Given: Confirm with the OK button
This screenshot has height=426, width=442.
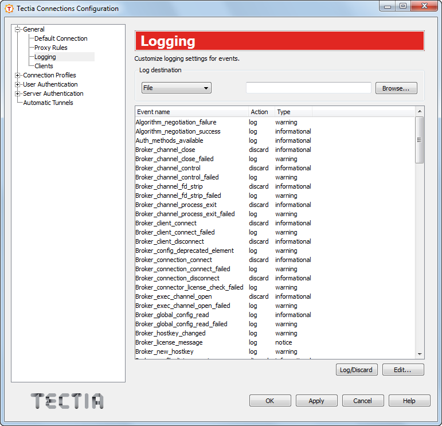Looking at the screenshot, I should pos(270,401).
